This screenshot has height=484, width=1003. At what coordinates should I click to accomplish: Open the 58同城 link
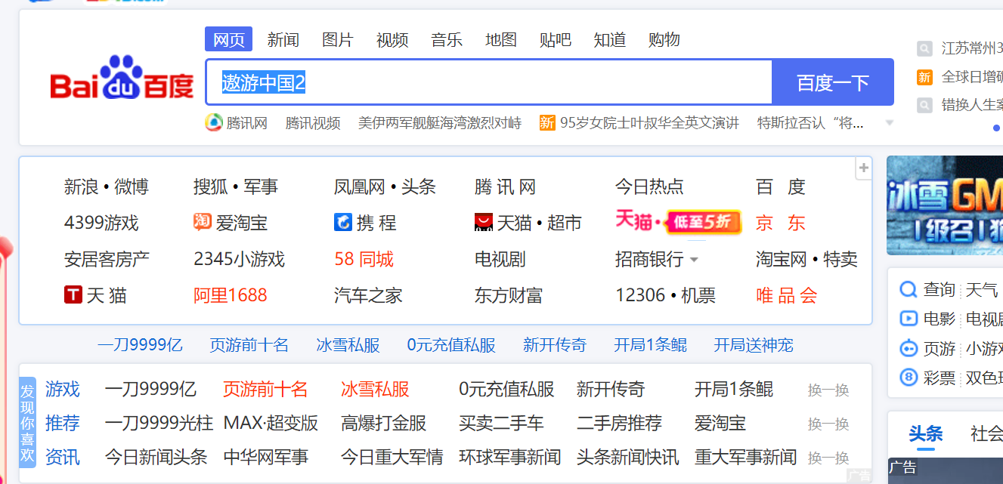pyautogui.click(x=364, y=259)
